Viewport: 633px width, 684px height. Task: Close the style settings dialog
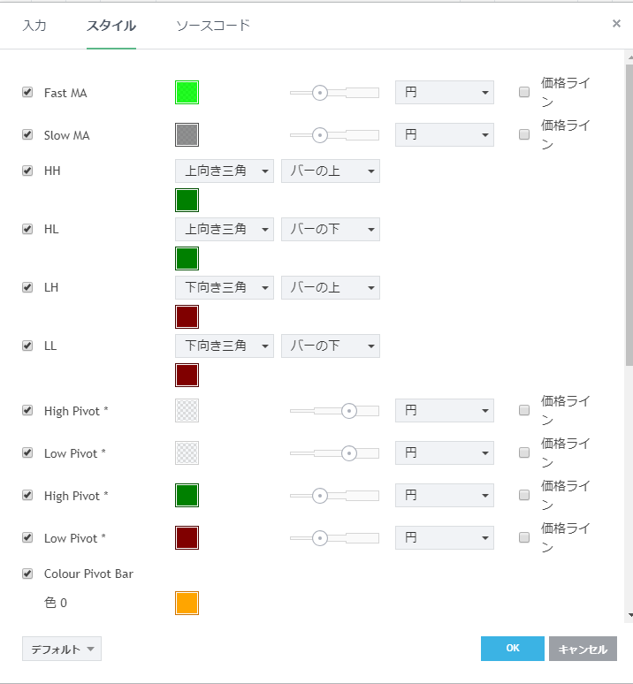point(616,24)
